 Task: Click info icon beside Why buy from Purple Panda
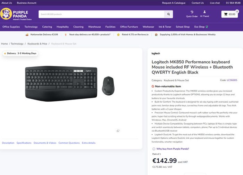pyautogui.click(x=153, y=149)
